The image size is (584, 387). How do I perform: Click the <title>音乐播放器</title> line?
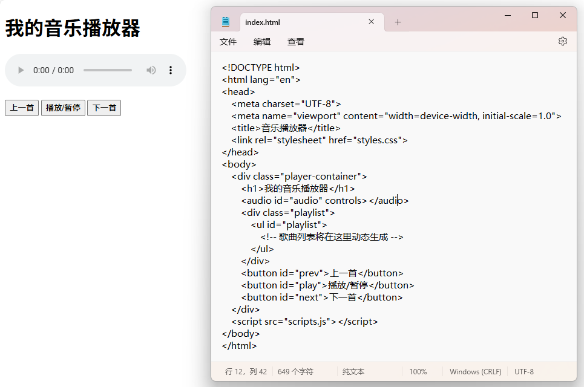pos(286,128)
